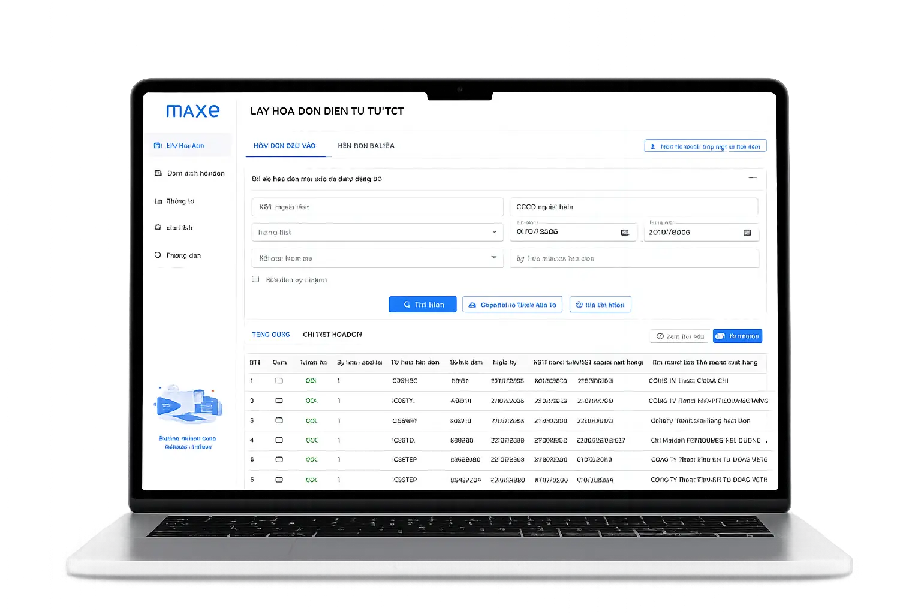Open the calendar icon in the end date field
This screenshot has height=614, width=921.
[747, 233]
